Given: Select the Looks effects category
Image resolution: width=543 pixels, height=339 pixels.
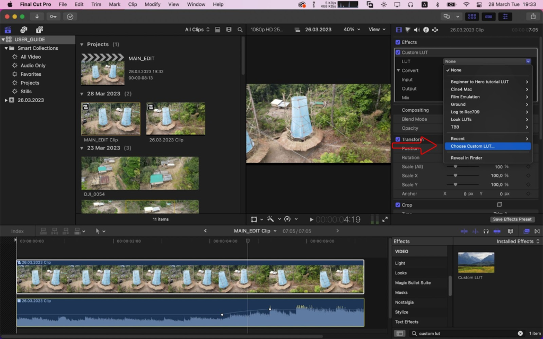Looking at the screenshot, I should point(401,273).
